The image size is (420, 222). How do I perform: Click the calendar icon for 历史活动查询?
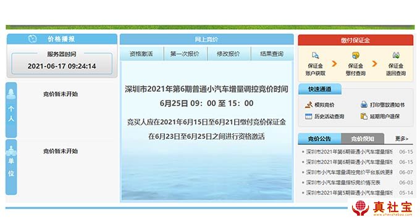point(309,117)
